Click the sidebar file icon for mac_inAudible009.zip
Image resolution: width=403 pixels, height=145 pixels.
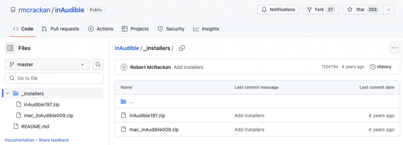pos(18,115)
